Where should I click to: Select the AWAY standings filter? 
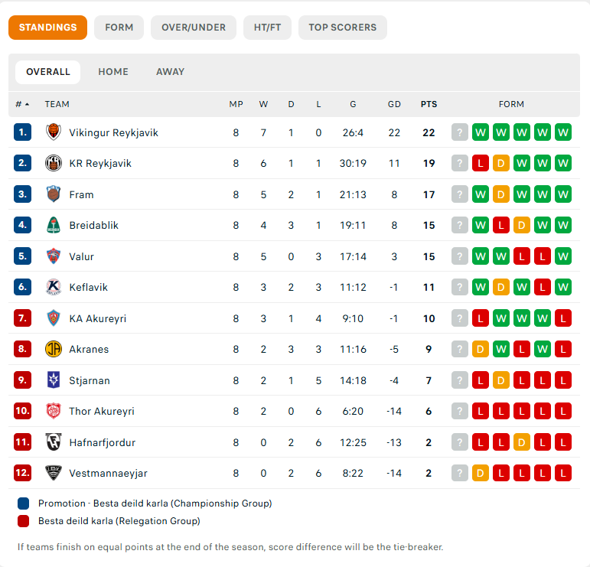[x=170, y=72]
